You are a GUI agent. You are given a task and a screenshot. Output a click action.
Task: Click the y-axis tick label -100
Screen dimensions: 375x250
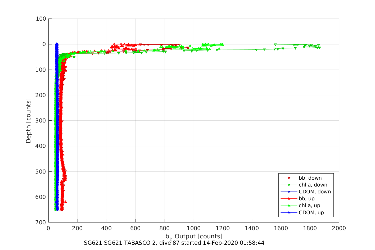tap(40, 19)
